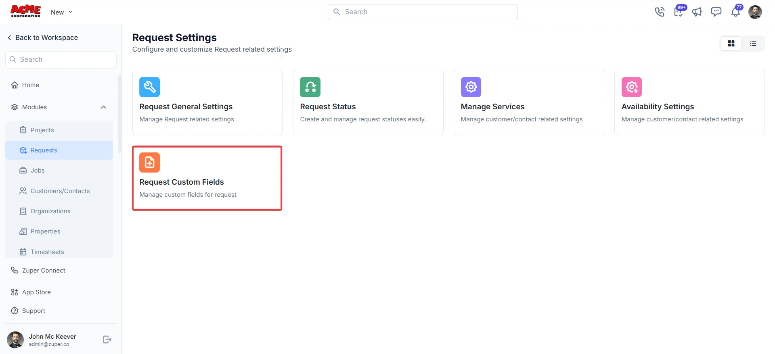Click the pink Availability Settings icon
This screenshot has width=775, height=354.
pos(632,87)
